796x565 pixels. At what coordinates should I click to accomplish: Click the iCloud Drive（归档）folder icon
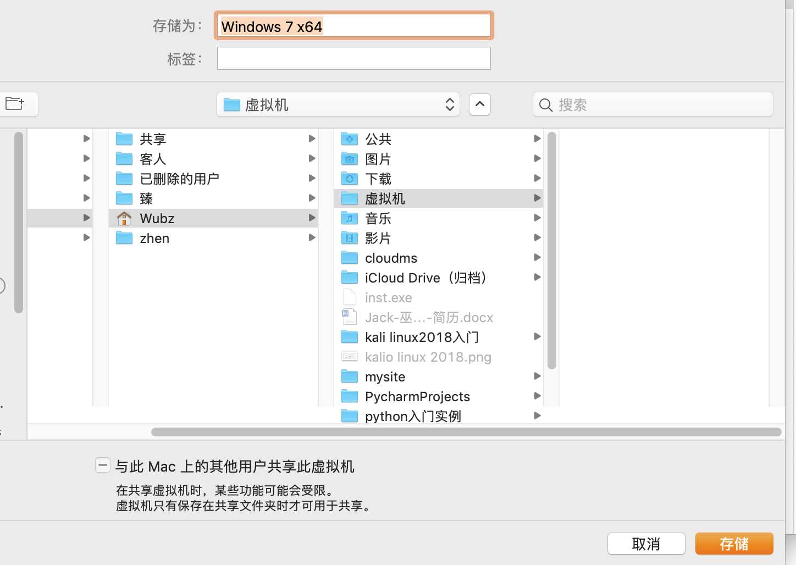(x=350, y=278)
